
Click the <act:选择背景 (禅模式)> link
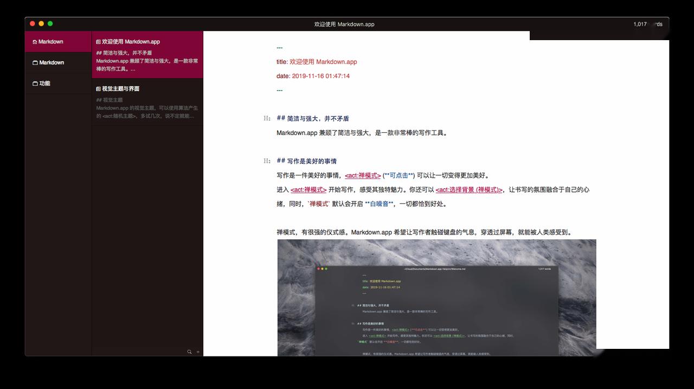tap(469, 190)
